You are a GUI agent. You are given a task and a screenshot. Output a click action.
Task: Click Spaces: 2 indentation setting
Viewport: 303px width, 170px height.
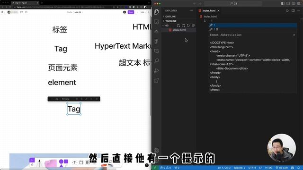click(x=240, y=168)
